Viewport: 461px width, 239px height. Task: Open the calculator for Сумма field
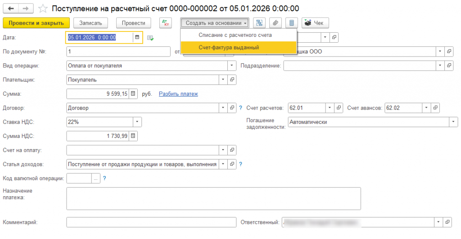click(x=133, y=94)
